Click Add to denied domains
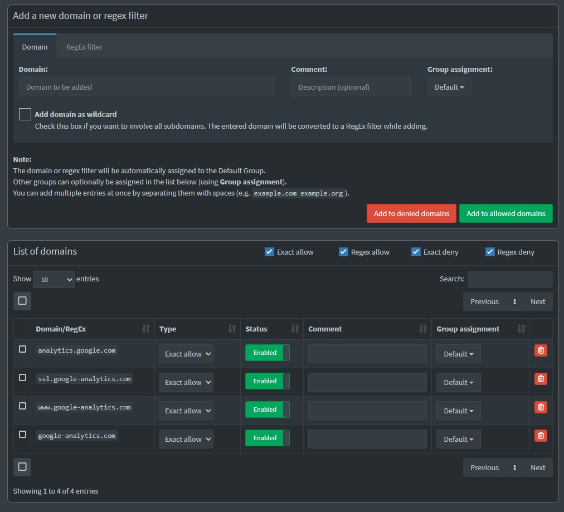Screen dimensions: 564x512 click(x=411, y=213)
